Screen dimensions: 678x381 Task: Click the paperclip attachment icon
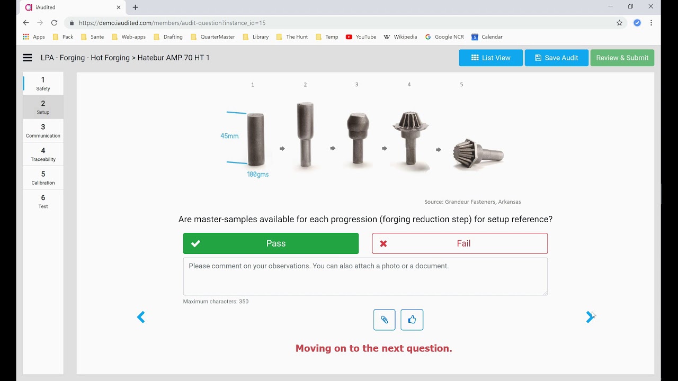pos(385,320)
